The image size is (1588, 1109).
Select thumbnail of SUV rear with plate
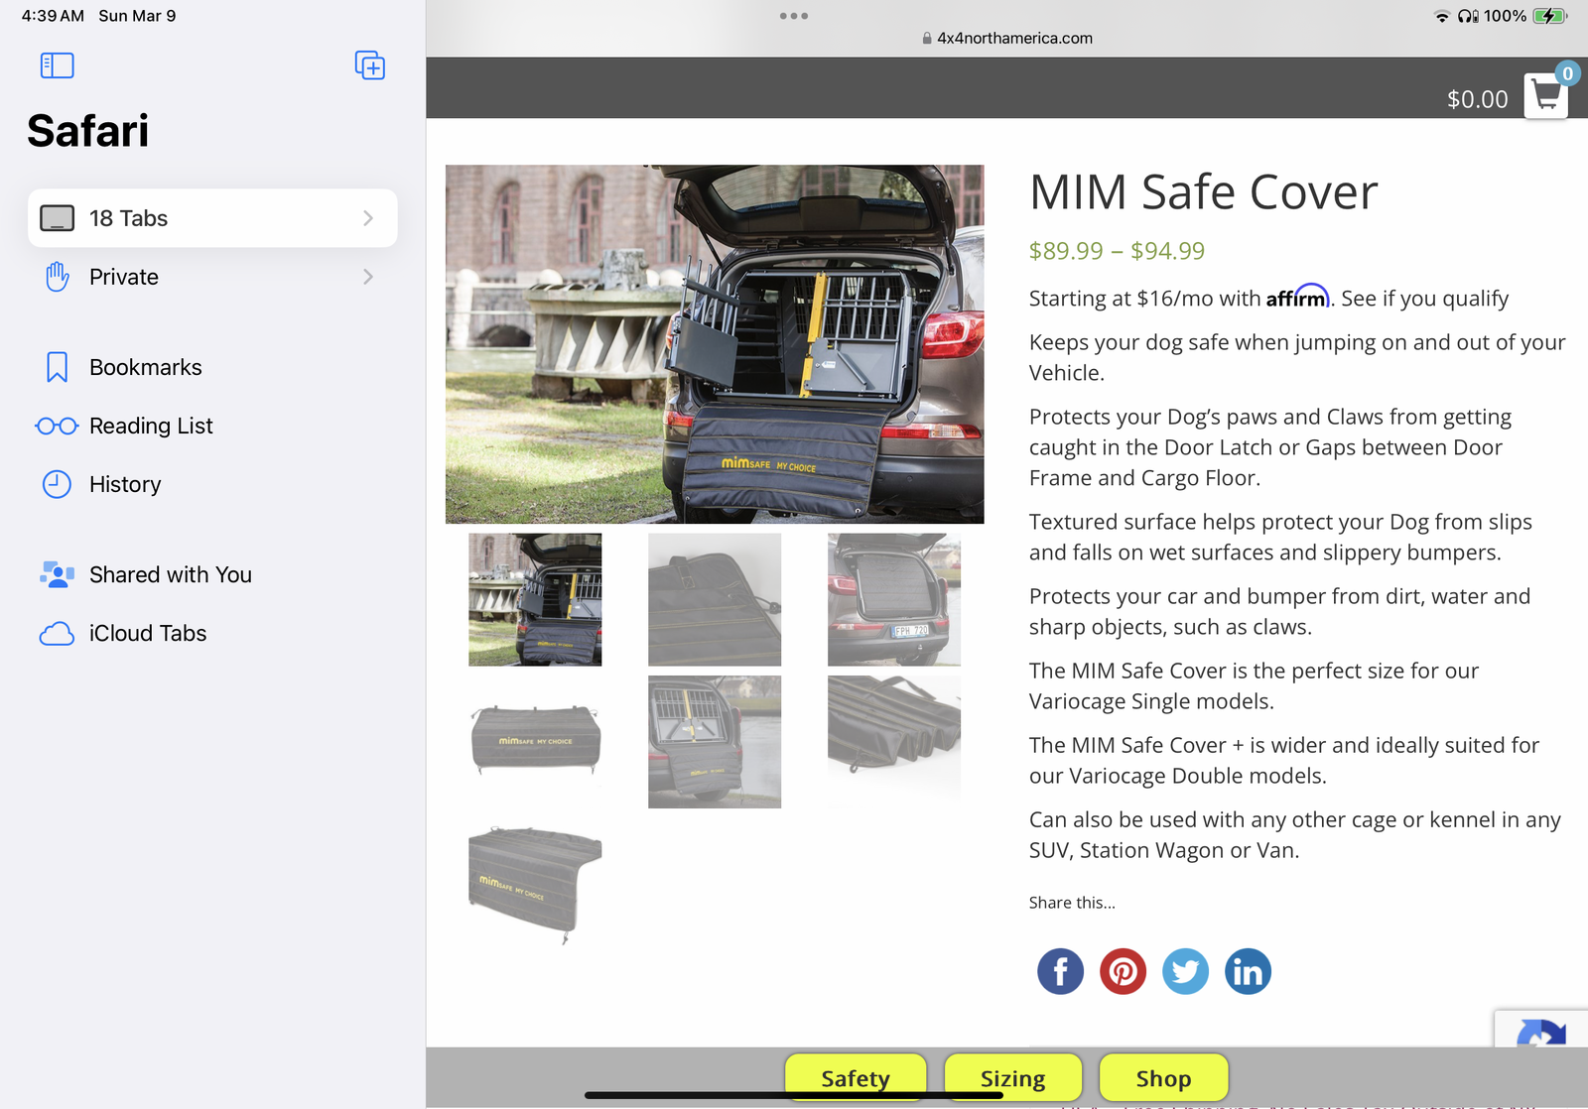894,599
